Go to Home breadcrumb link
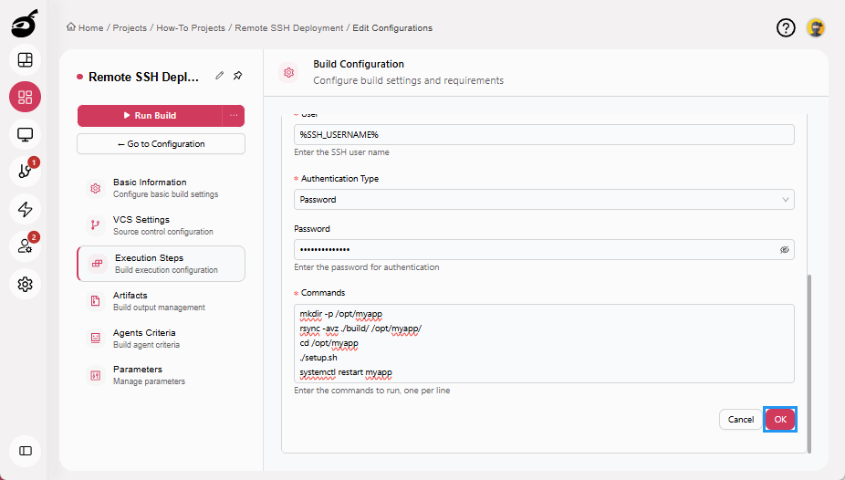 [90, 28]
